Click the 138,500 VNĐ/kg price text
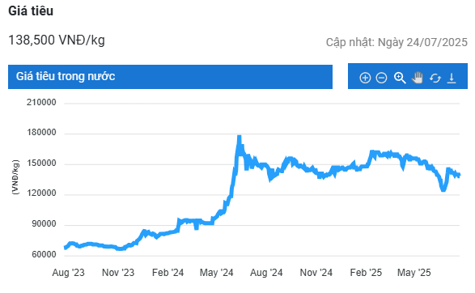475x293 pixels. click(57, 40)
